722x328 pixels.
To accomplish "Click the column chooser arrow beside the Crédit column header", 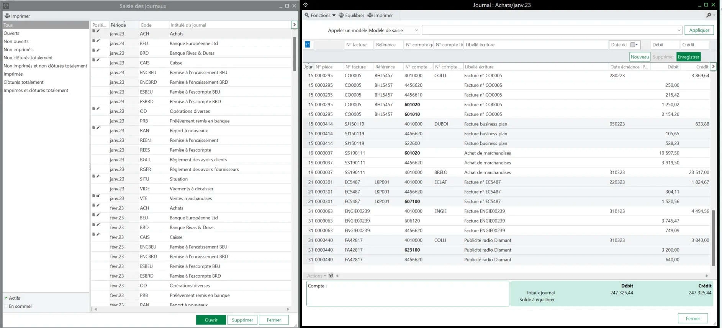I will [x=713, y=67].
